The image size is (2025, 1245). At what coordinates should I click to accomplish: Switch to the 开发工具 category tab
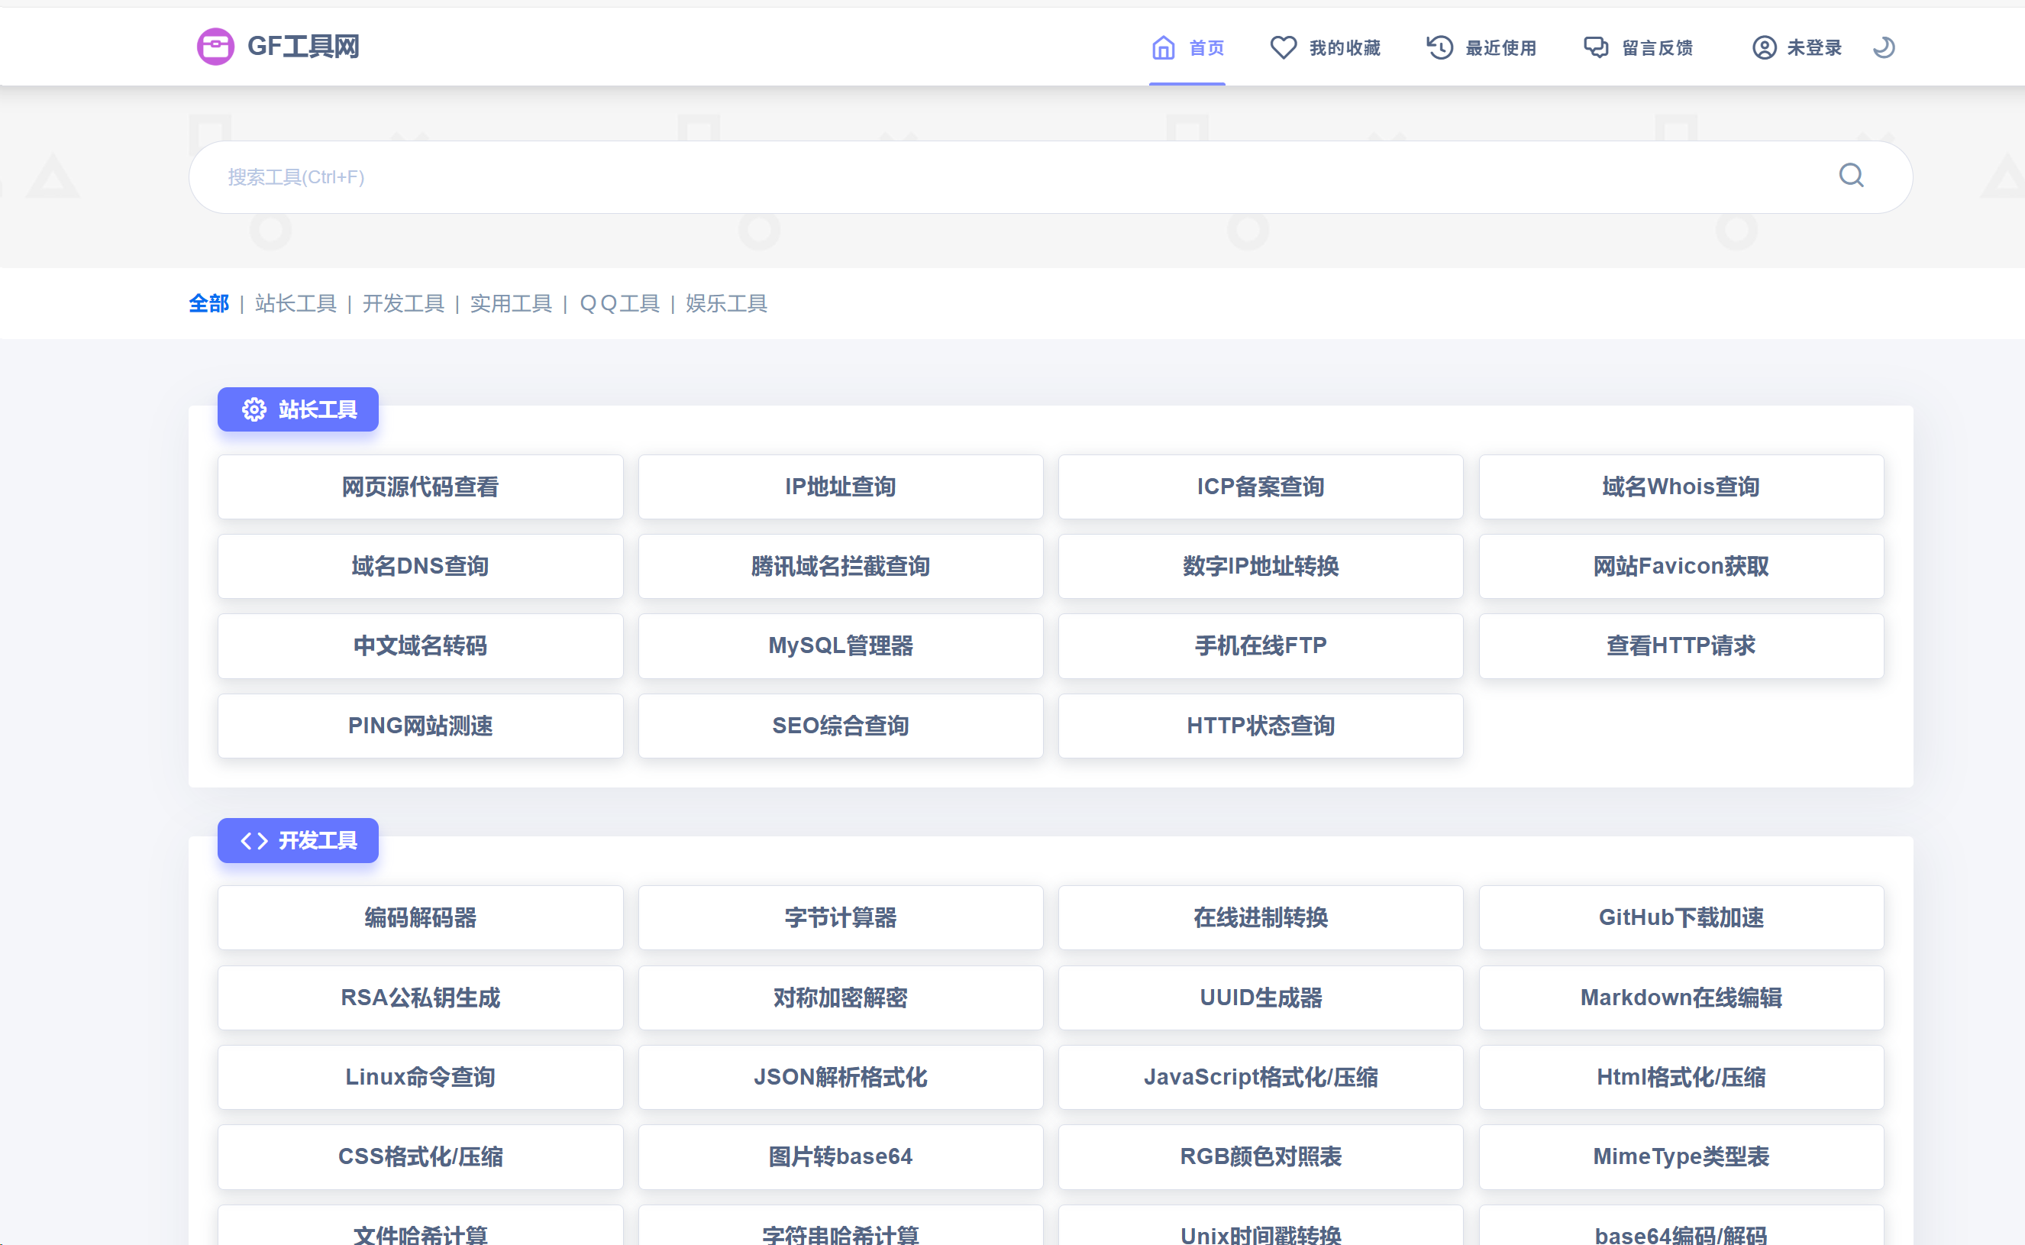click(x=402, y=303)
